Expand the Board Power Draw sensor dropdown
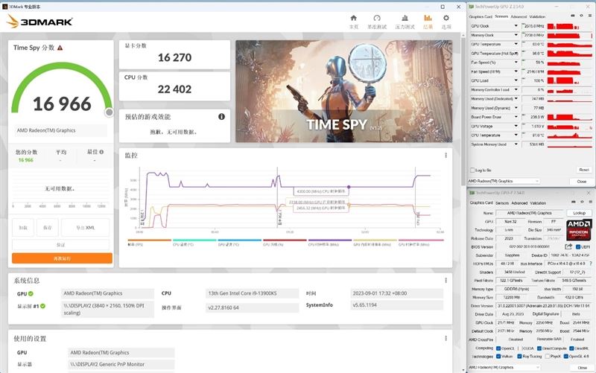The width and height of the screenshot is (596, 373). (x=516, y=117)
